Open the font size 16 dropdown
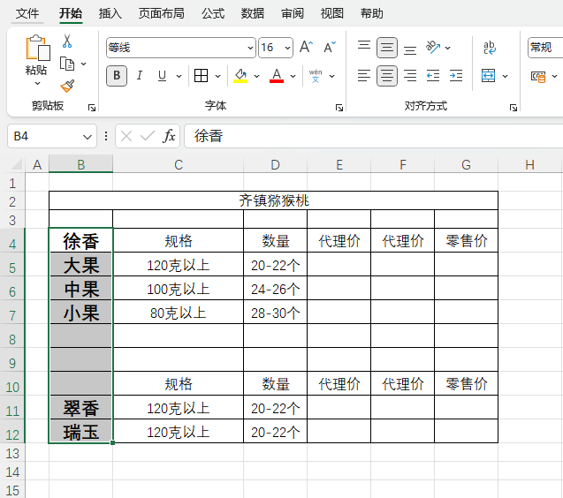This screenshot has height=498, width=563. pos(287,48)
